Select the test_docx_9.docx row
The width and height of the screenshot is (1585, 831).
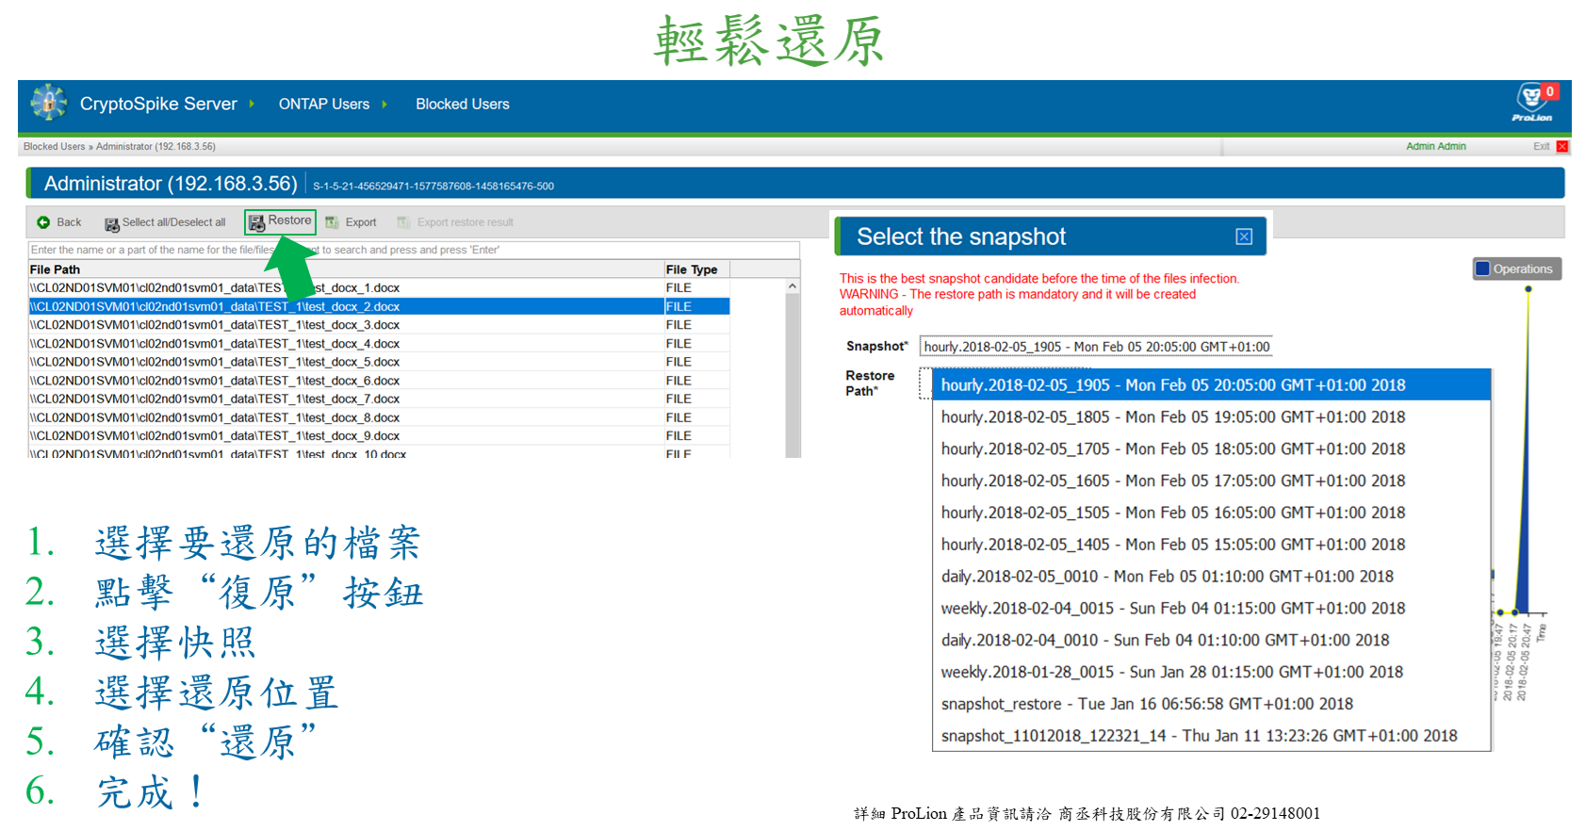[x=379, y=436]
